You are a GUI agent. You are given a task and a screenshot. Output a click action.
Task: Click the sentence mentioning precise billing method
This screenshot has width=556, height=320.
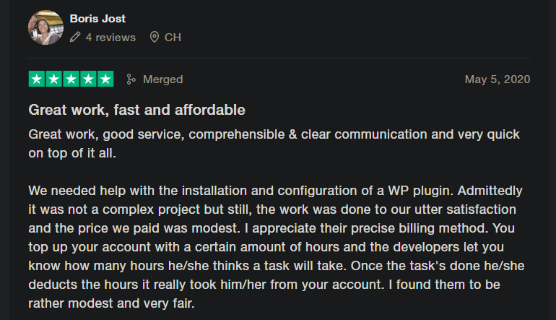click(366, 228)
